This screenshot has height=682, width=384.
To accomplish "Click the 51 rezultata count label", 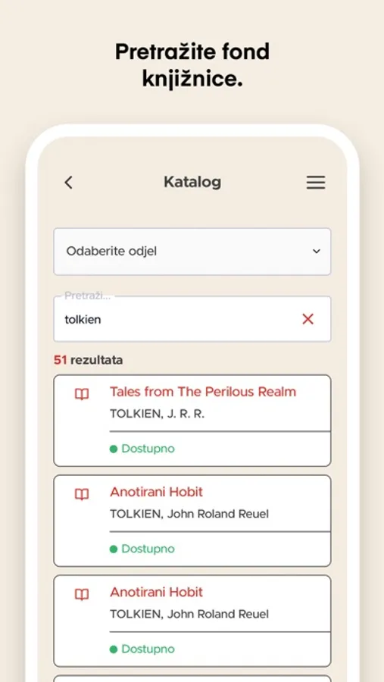I will [89, 360].
